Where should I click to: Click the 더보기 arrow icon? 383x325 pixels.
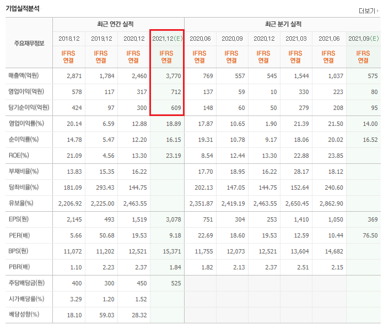point(377,11)
